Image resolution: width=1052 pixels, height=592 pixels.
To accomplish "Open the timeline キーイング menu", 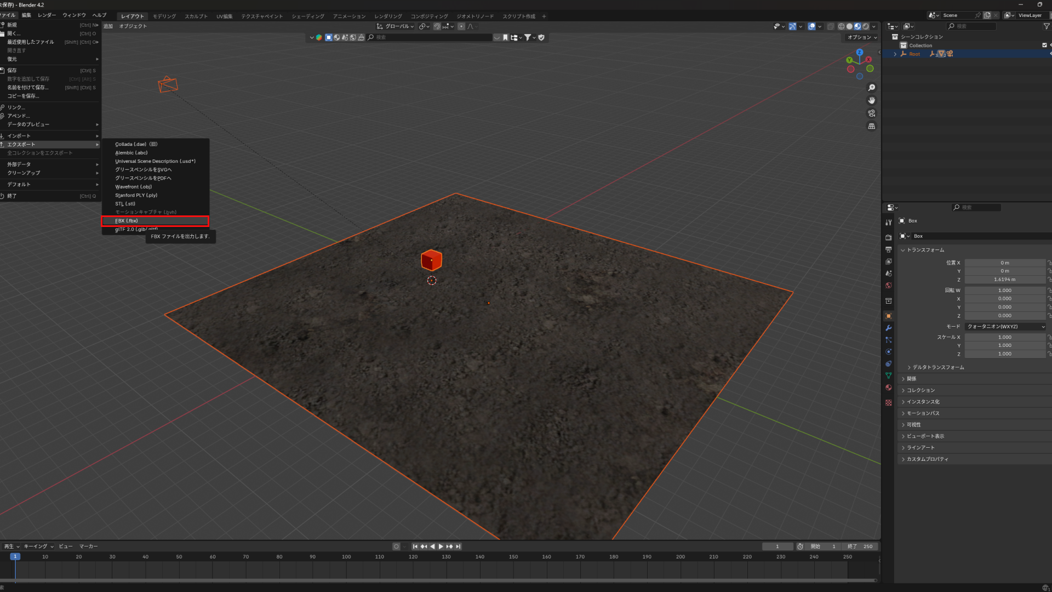I will pos(38,547).
